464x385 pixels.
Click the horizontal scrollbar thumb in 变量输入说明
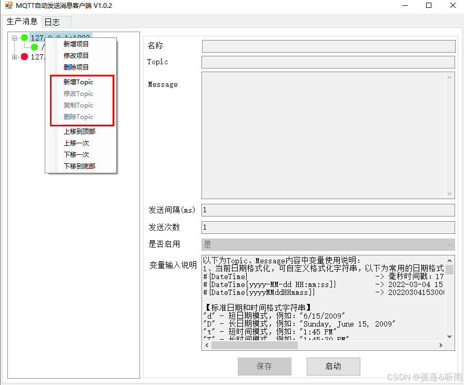pyautogui.click(x=255, y=345)
